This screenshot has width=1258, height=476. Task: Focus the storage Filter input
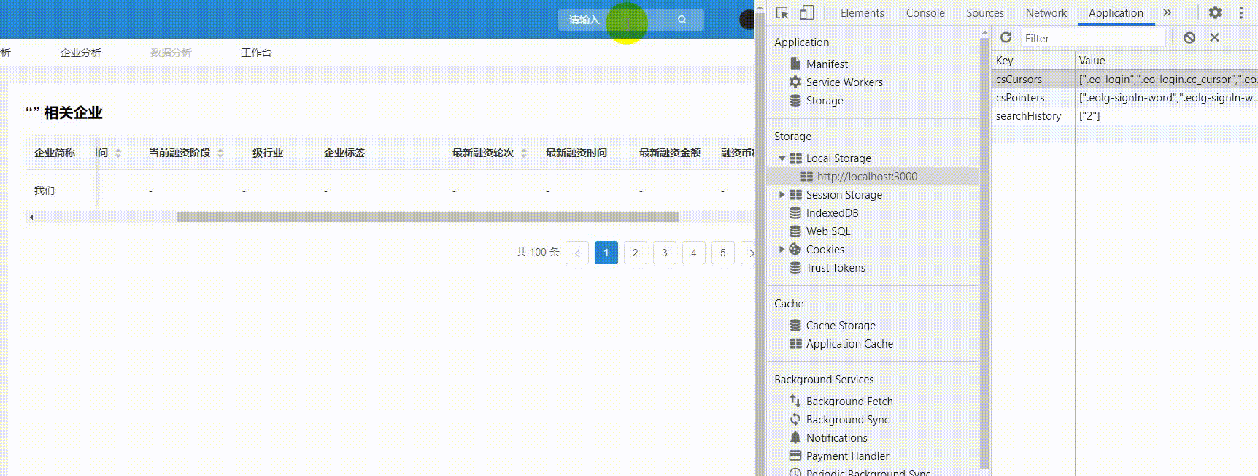[1092, 38]
